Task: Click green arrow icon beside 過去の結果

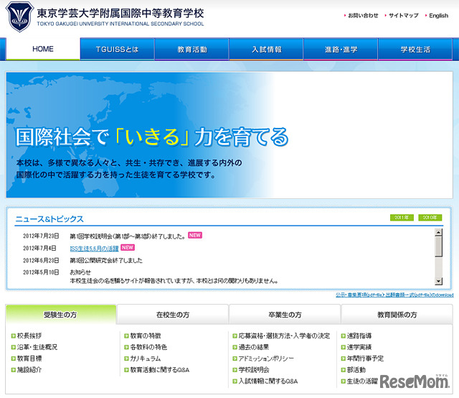Action: [x=235, y=348]
